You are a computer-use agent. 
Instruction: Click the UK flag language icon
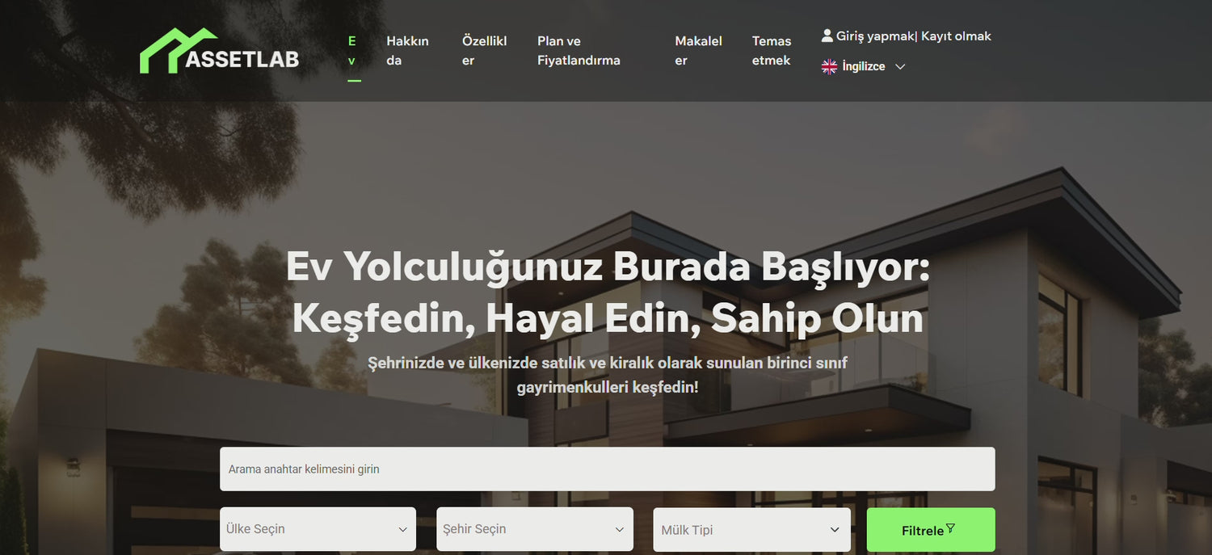pyautogui.click(x=829, y=66)
